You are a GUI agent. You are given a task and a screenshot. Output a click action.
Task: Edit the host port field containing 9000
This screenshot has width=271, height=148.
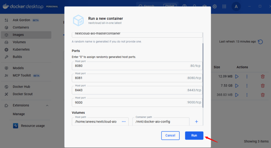(137, 103)
